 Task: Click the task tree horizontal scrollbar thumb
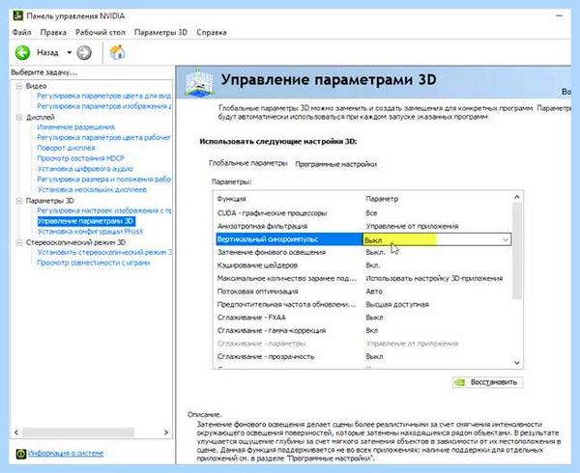(78, 432)
